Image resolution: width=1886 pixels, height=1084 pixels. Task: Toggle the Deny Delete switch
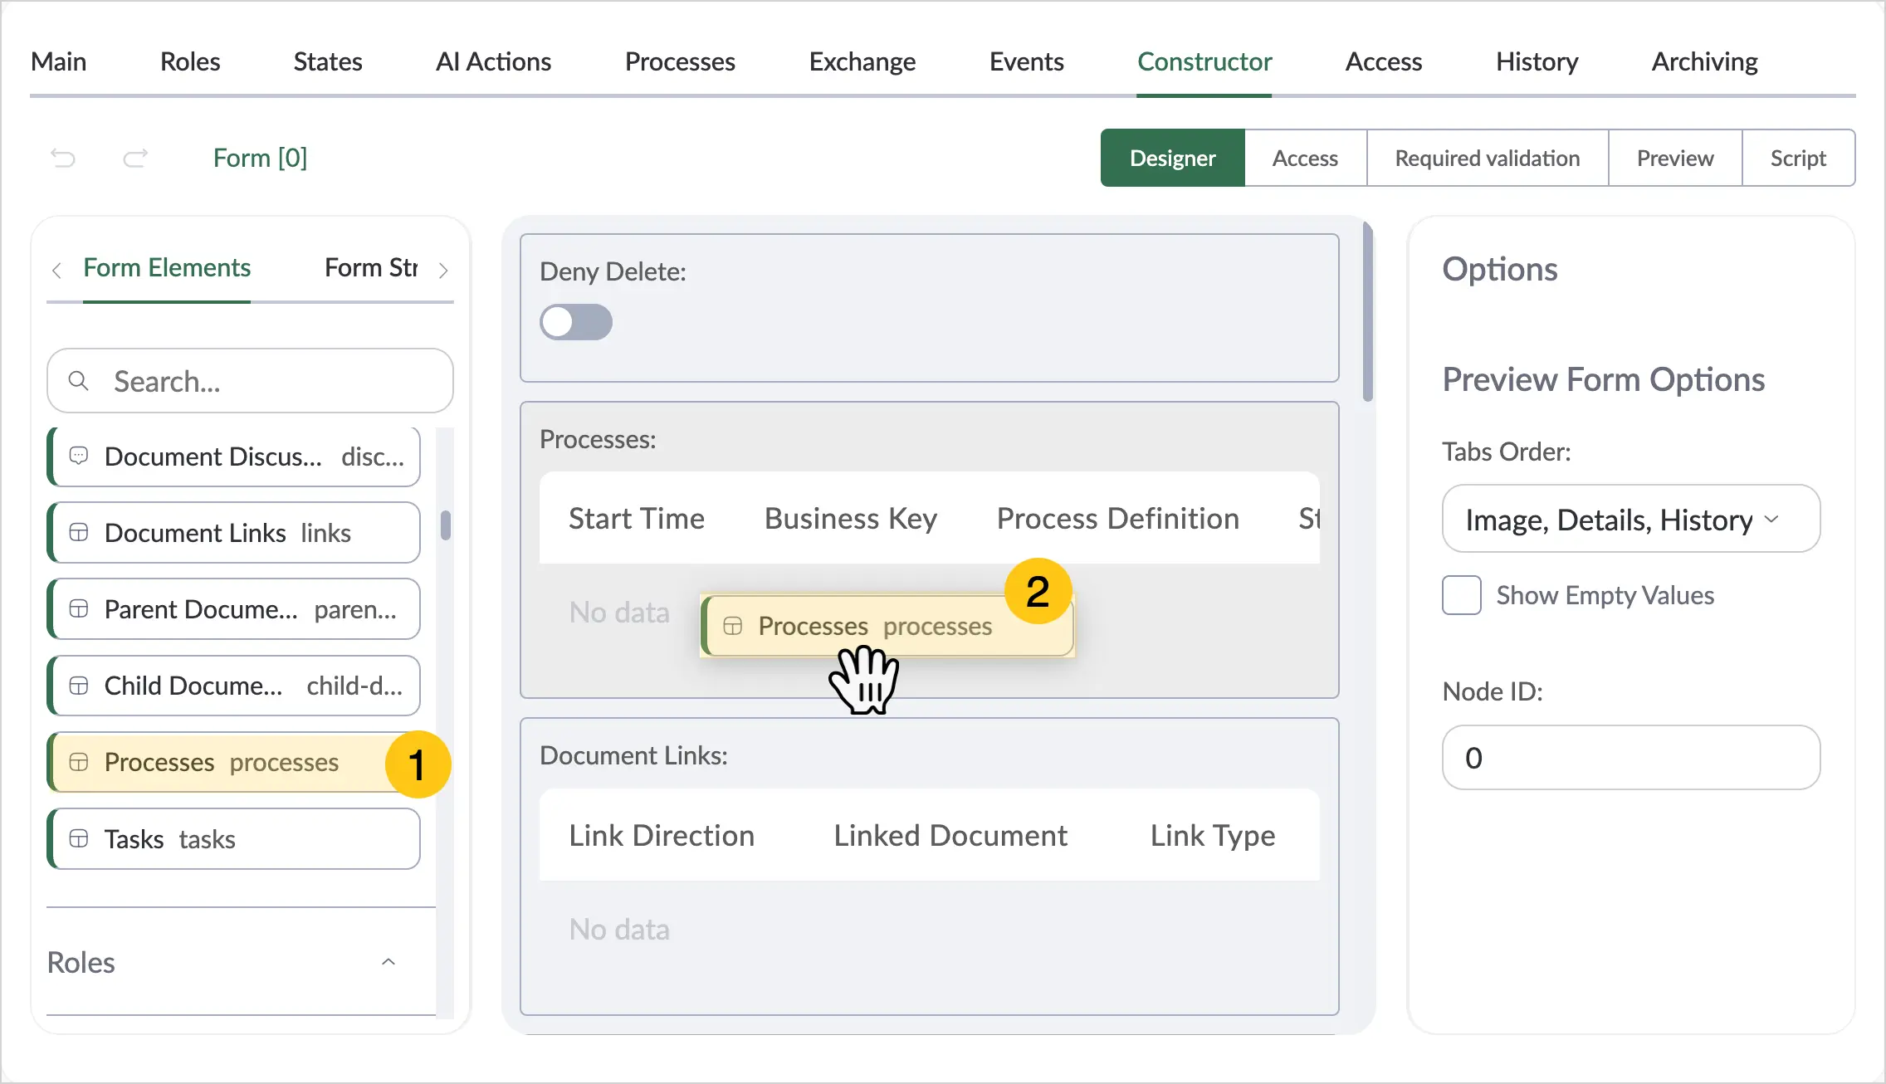(576, 322)
